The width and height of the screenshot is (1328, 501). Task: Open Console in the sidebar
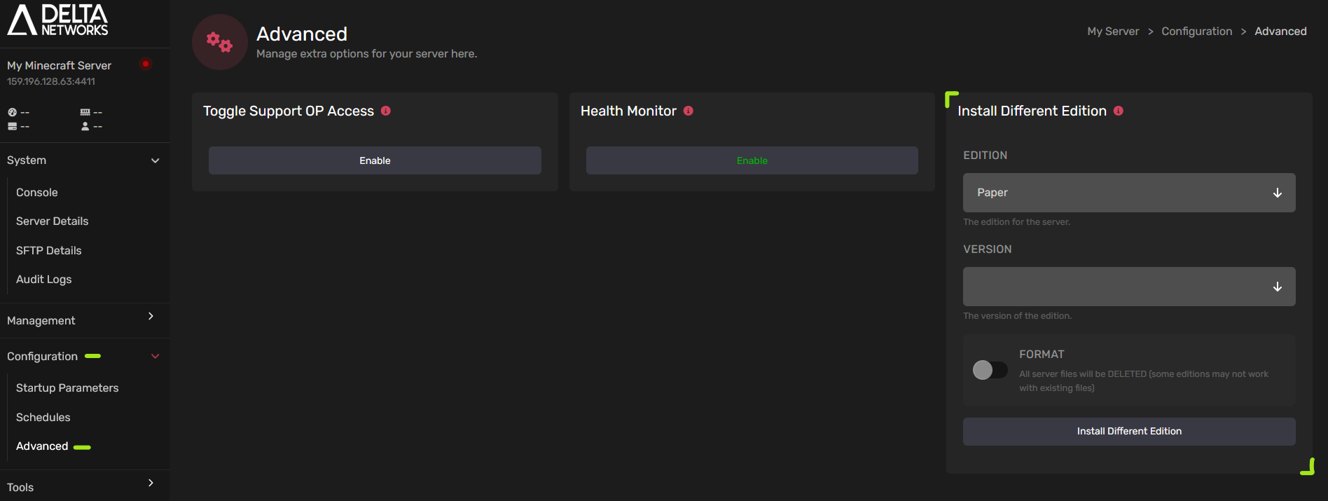click(x=37, y=192)
